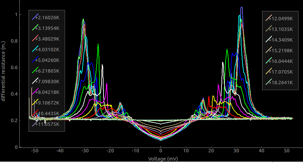Click the 16.0444K legend label
Viewport: 303px width, 163px height.
(x=282, y=61)
